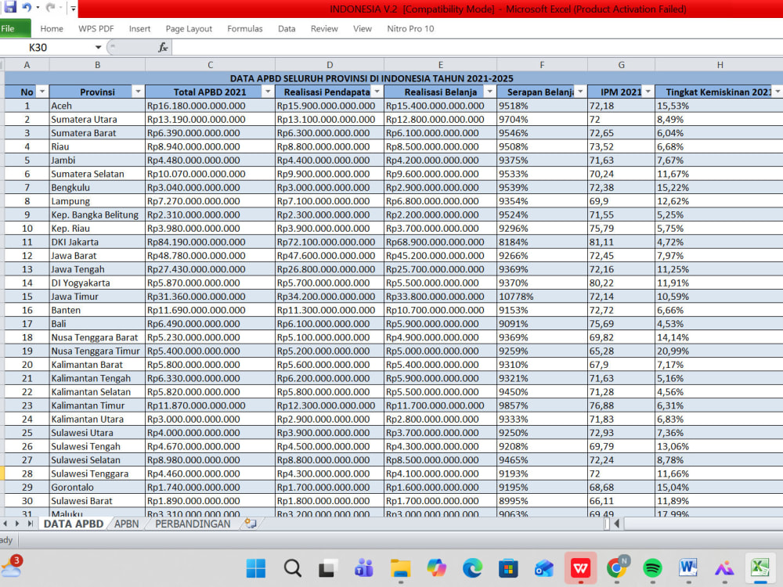783x587 pixels.
Task: Click the last sheet navigation arrow
Action: click(x=30, y=524)
